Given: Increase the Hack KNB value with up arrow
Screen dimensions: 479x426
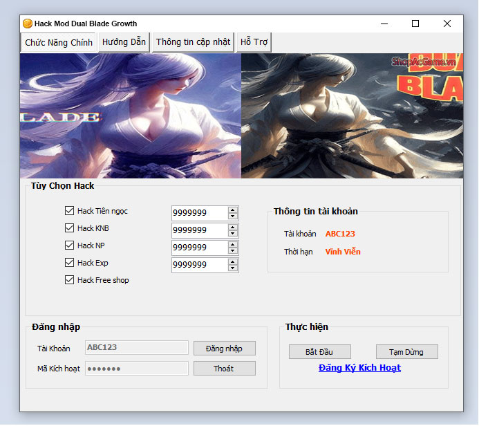Looking at the screenshot, I should pyautogui.click(x=233, y=228).
